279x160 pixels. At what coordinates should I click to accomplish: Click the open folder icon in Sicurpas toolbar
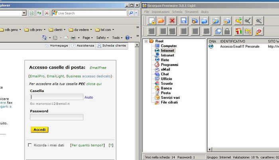161,20
